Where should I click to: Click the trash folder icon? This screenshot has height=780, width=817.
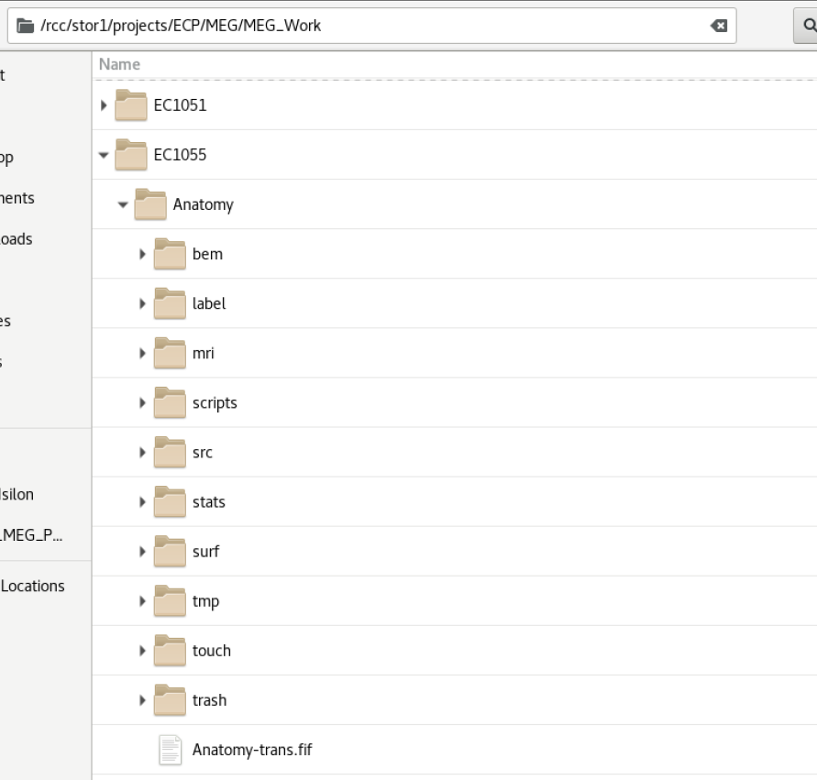pos(170,700)
